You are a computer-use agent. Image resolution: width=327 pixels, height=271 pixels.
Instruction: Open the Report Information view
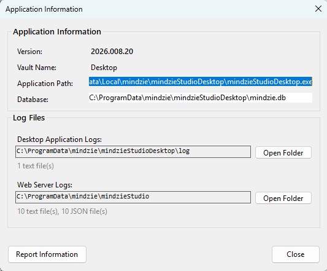[x=47, y=254]
